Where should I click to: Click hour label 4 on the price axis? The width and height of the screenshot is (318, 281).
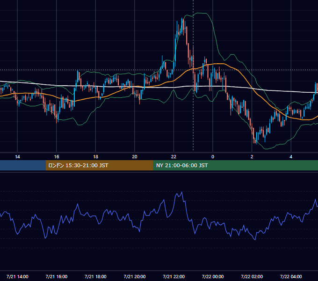[291, 157]
